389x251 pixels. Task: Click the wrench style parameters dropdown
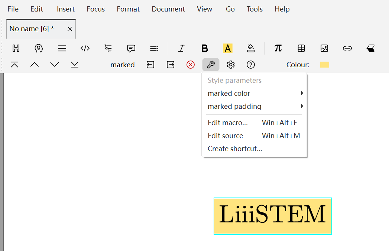click(211, 65)
